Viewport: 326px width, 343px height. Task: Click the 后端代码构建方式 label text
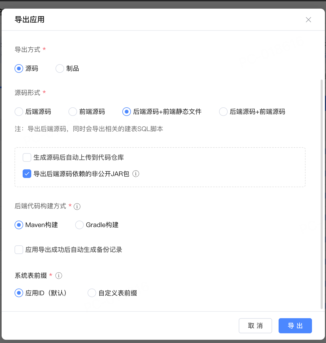[40, 206]
